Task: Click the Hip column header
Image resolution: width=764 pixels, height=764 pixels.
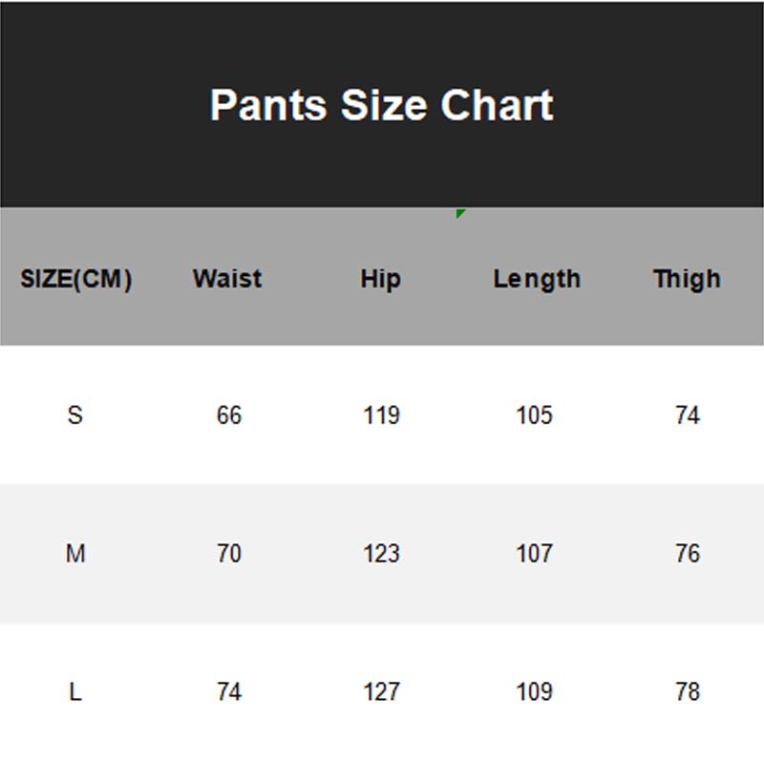Action: pyautogui.click(x=380, y=279)
